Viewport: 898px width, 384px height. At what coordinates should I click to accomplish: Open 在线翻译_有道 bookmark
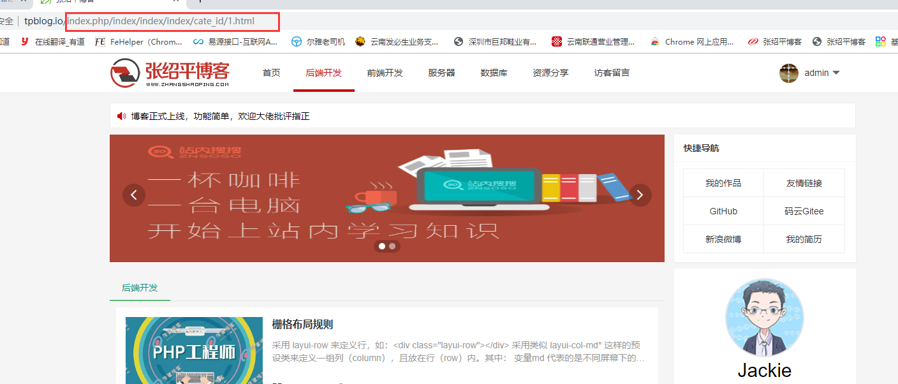[x=53, y=41]
